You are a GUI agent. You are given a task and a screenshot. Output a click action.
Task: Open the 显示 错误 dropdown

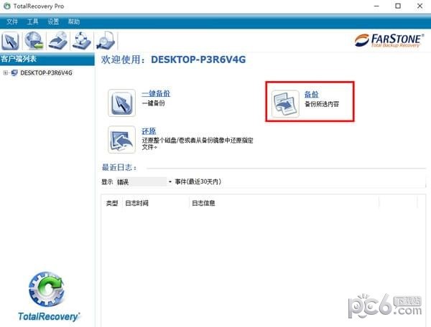pos(144,181)
